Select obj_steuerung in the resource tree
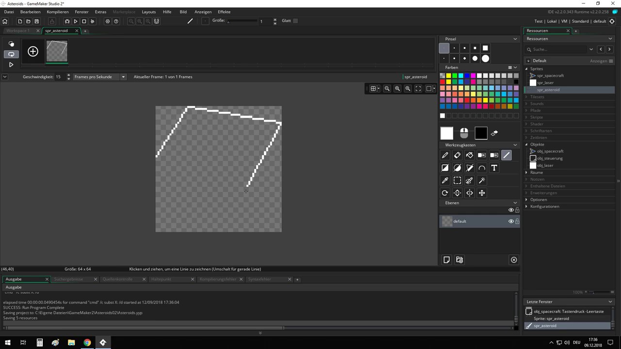 550,158
